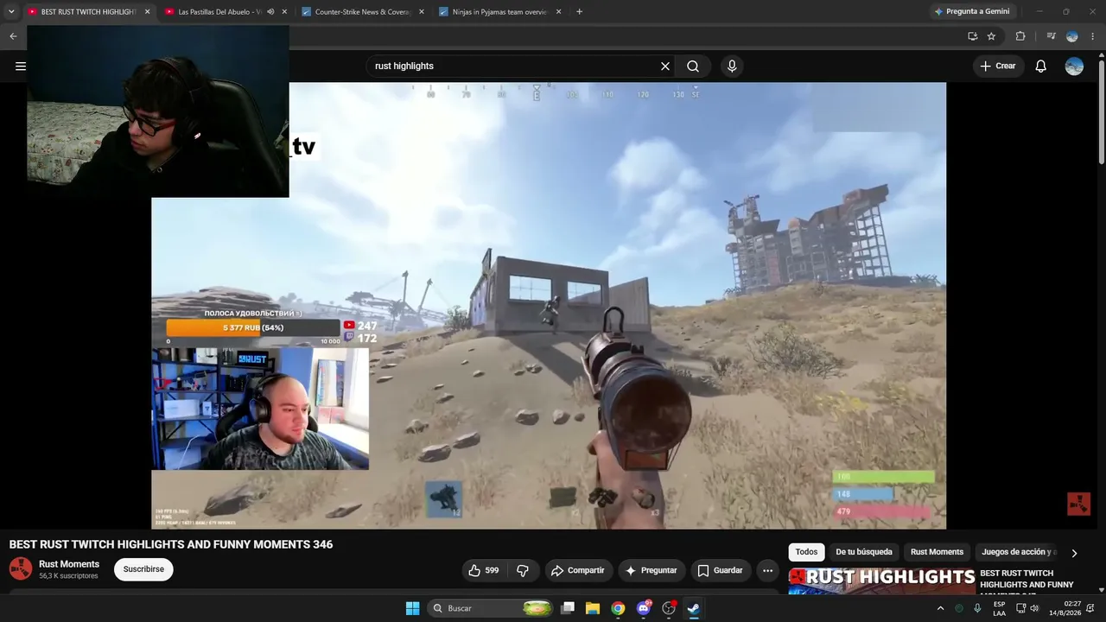
Task: Open Task View on the taskbar
Action: 568,608
